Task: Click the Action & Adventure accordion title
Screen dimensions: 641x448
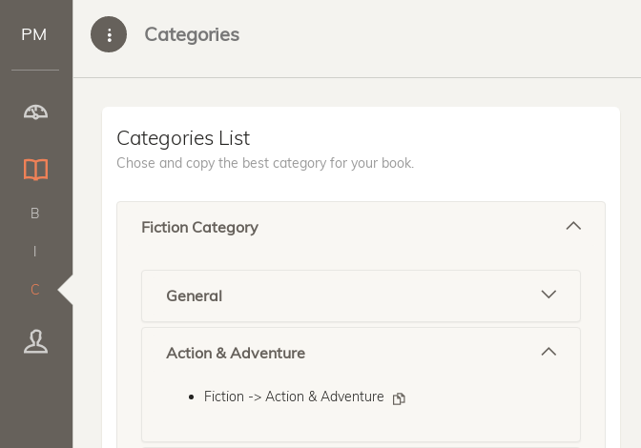Action: [236, 354]
